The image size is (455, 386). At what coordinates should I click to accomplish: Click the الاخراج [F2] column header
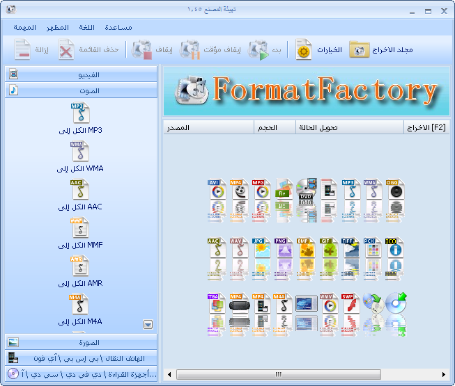pyautogui.click(x=426, y=127)
